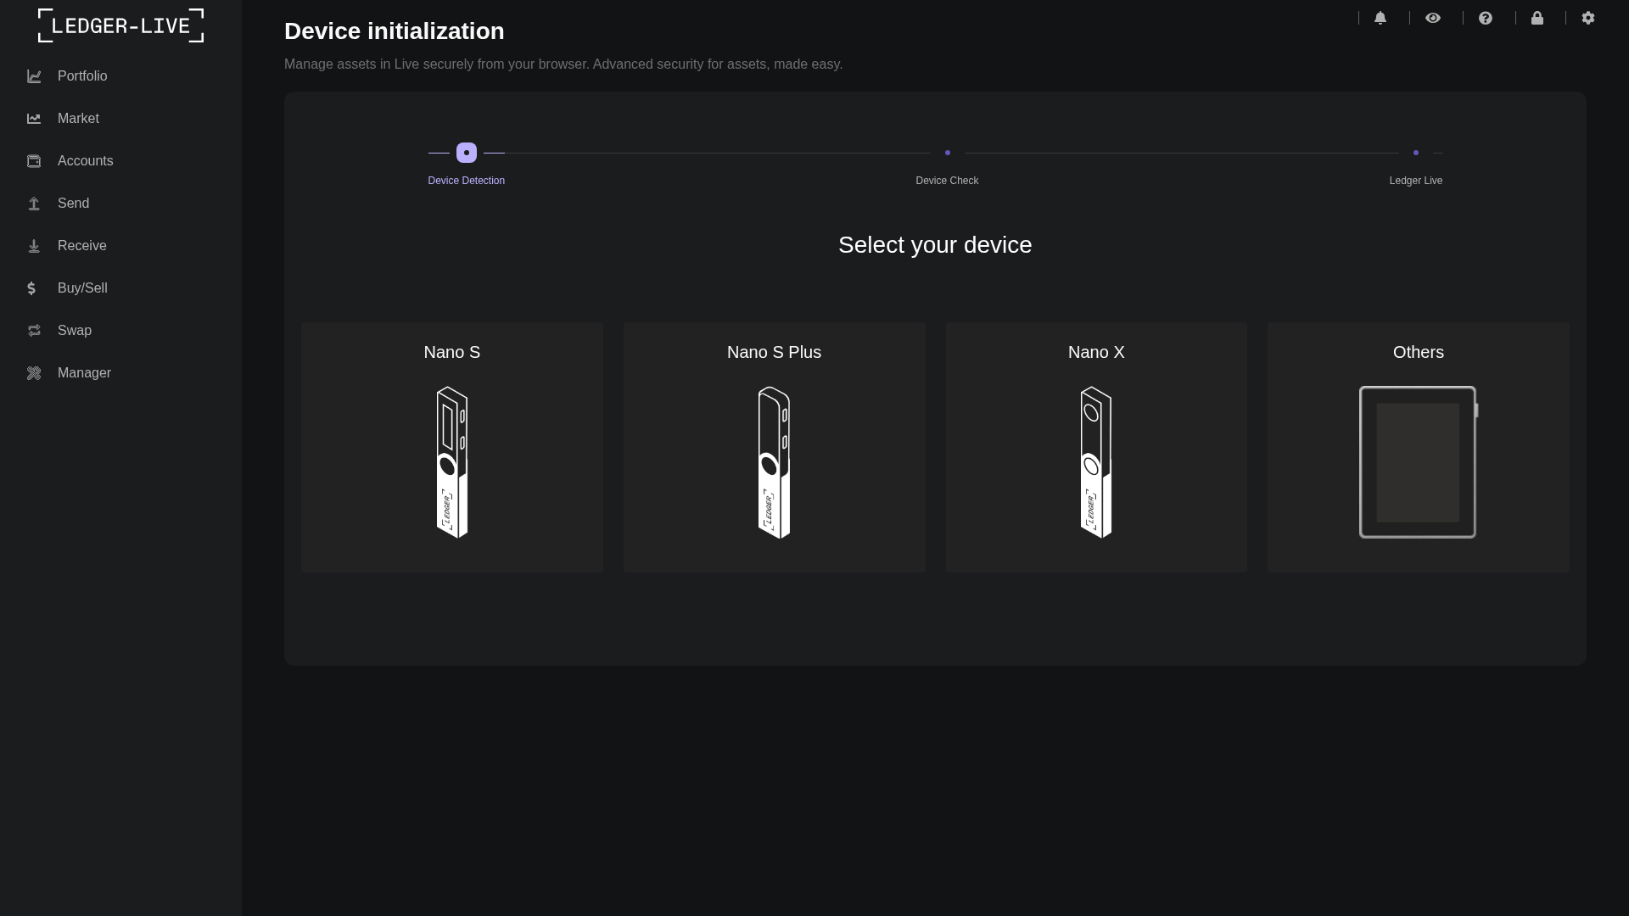The image size is (1629, 916).
Task: Select the Buy/Sell dollar icon
Action: tap(31, 288)
